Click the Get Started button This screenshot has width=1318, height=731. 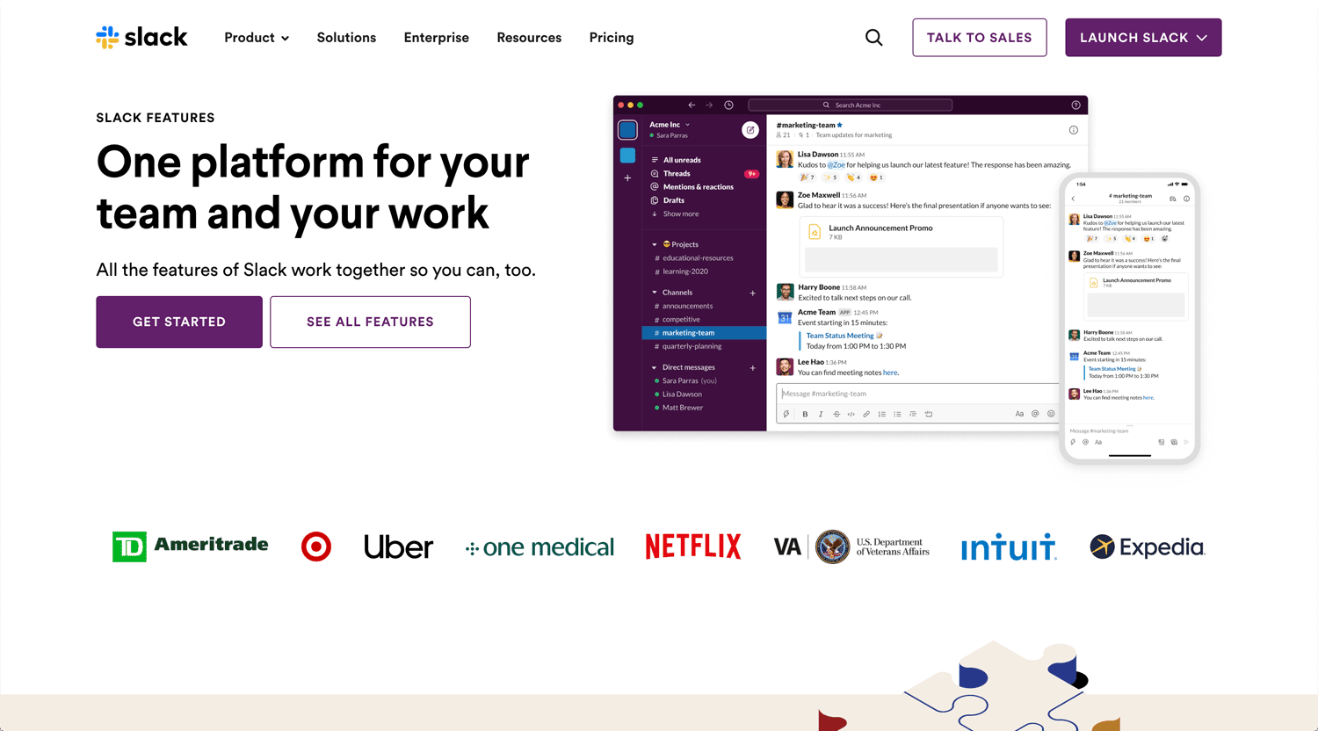[x=179, y=322]
